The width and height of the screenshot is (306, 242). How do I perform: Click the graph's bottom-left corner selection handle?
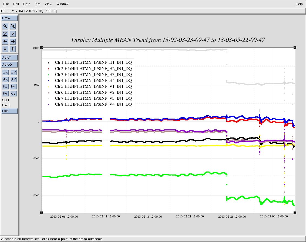[42, 213]
